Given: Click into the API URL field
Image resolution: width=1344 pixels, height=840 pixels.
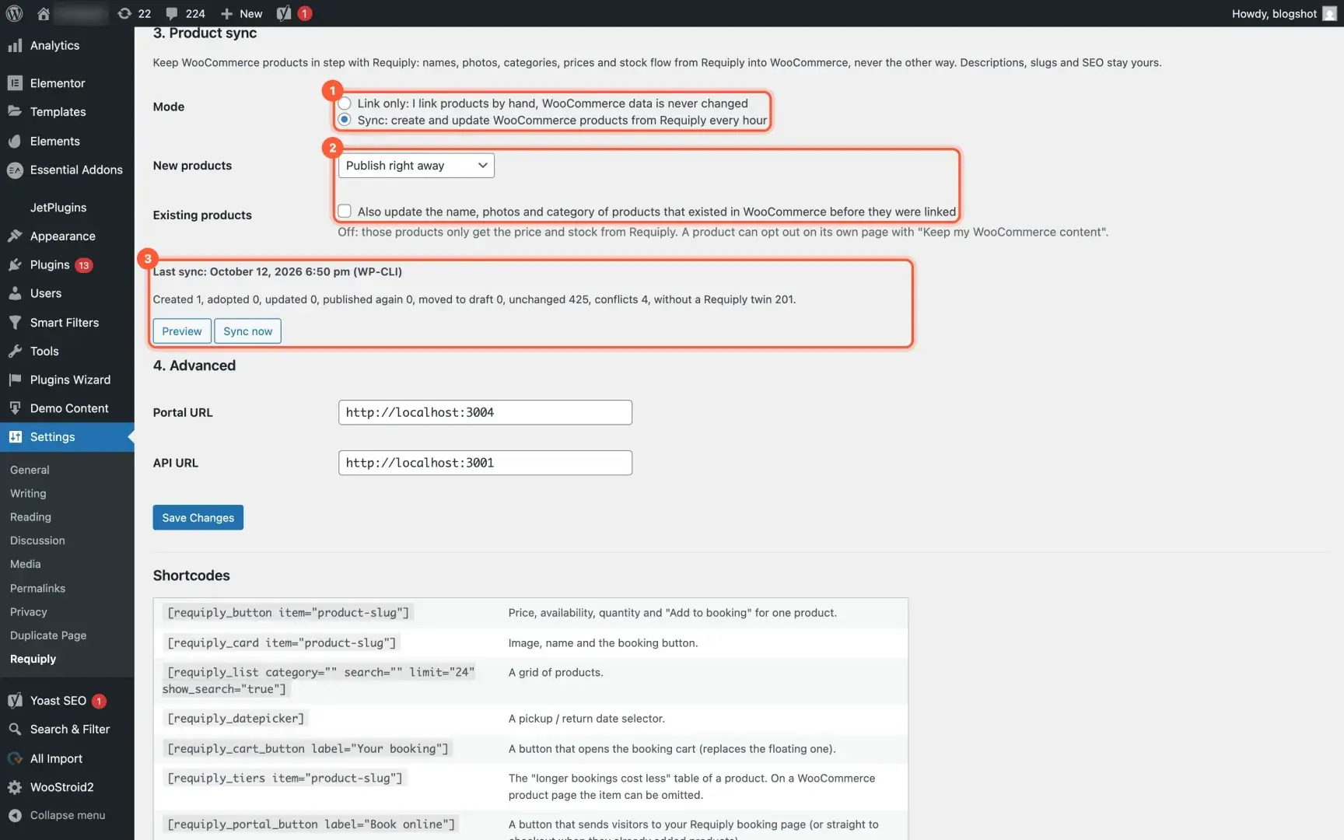Looking at the screenshot, I should (x=485, y=463).
